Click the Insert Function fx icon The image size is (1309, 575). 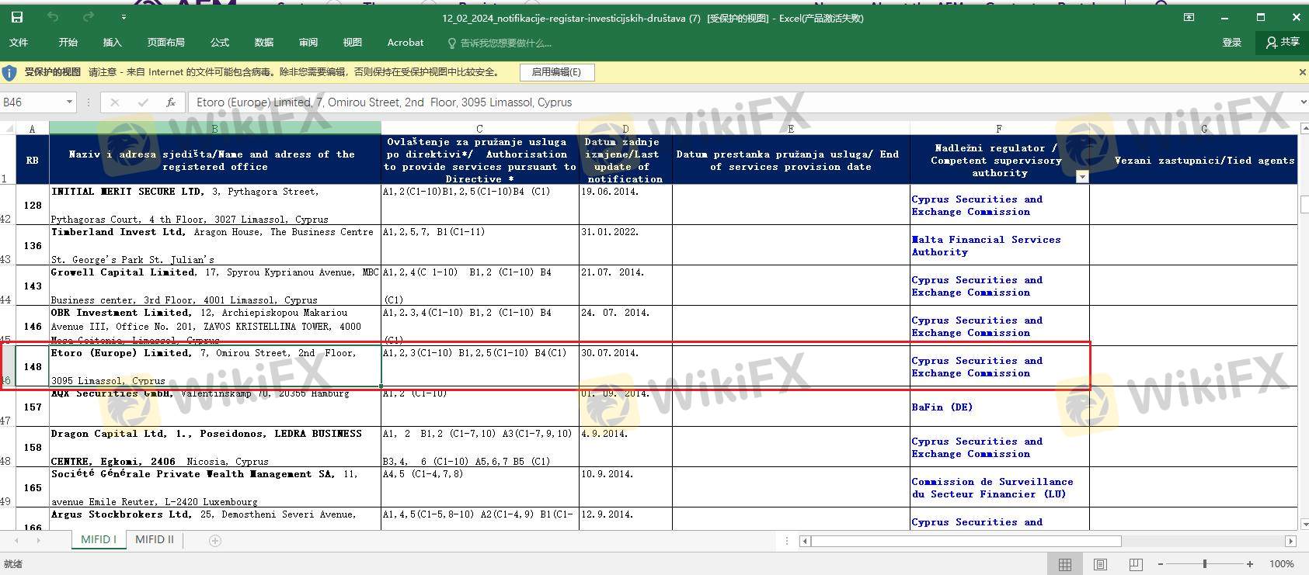(x=171, y=102)
